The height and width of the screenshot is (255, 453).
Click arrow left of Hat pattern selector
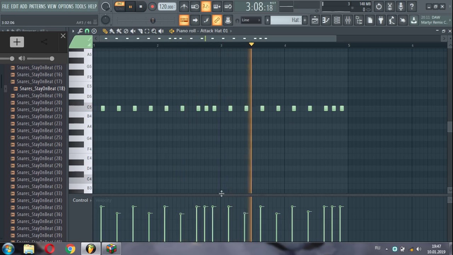coord(268,20)
